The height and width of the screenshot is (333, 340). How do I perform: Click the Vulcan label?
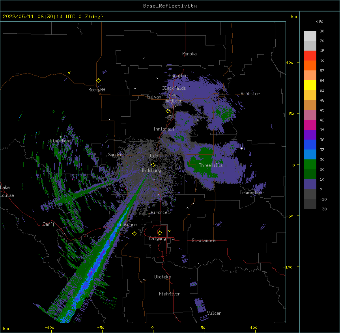coord(214,313)
